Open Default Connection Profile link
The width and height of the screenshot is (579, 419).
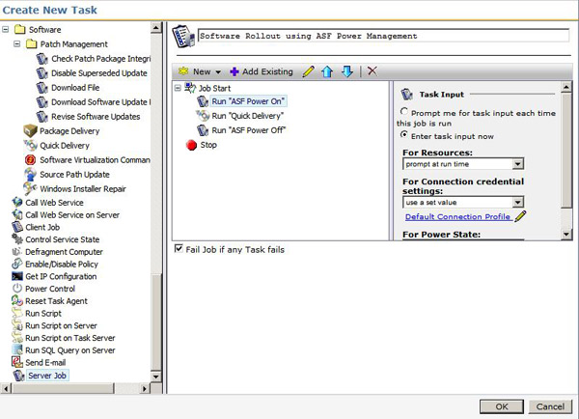pyautogui.click(x=457, y=216)
